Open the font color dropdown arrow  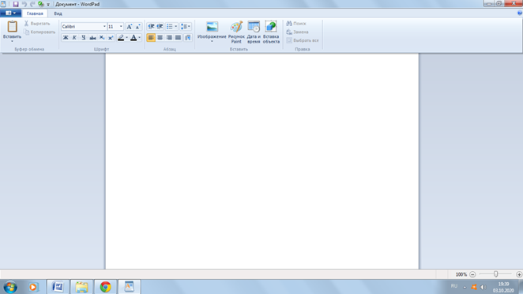(x=139, y=38)
